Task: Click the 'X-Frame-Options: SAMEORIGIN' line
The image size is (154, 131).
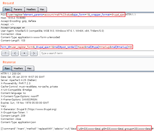Action: 19,99
